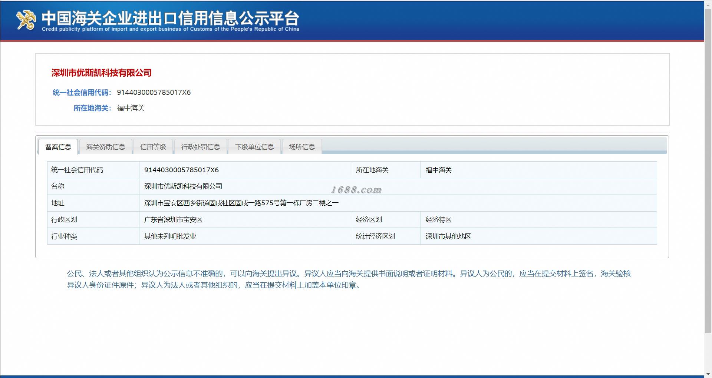The image size is (712, 378).
Task: Select company name in the 名称 row
Action: click(x=183, y=186)
